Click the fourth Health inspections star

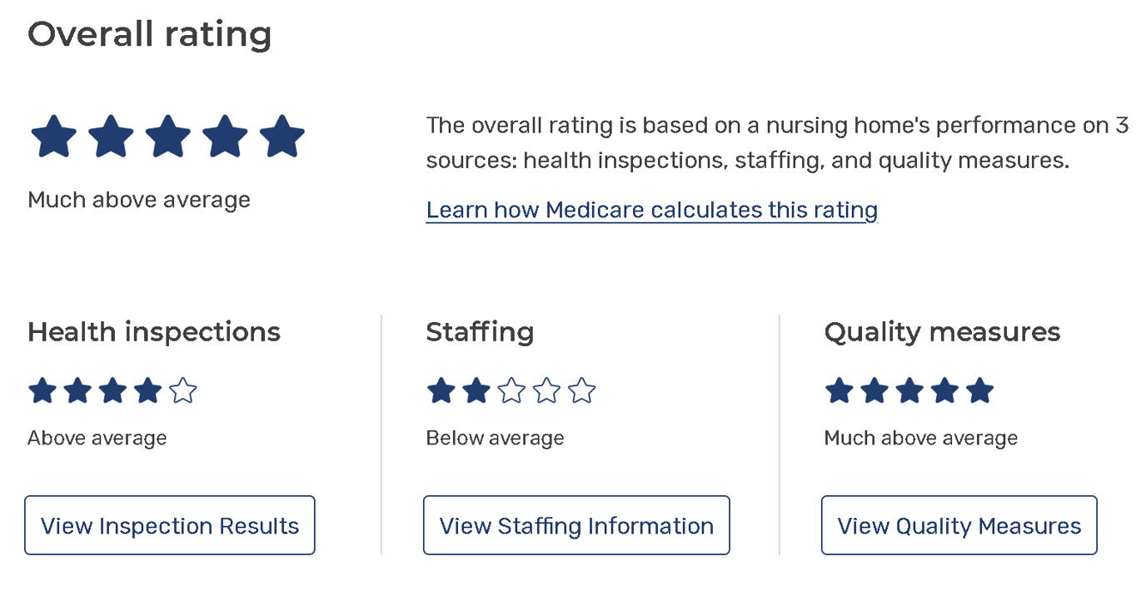[147, 390]
